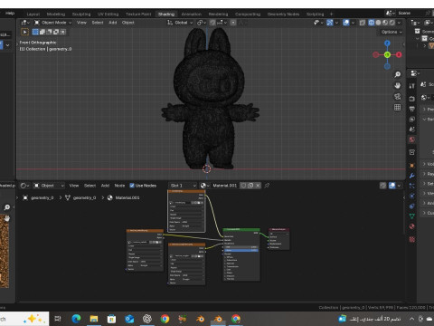This screenshot has width=434, height=326.
Task: Choose the extend selection mode icon
Action: click(x=42, y=32)
